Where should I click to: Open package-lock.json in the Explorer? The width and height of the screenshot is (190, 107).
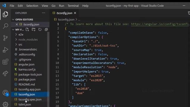coord(30,75)
